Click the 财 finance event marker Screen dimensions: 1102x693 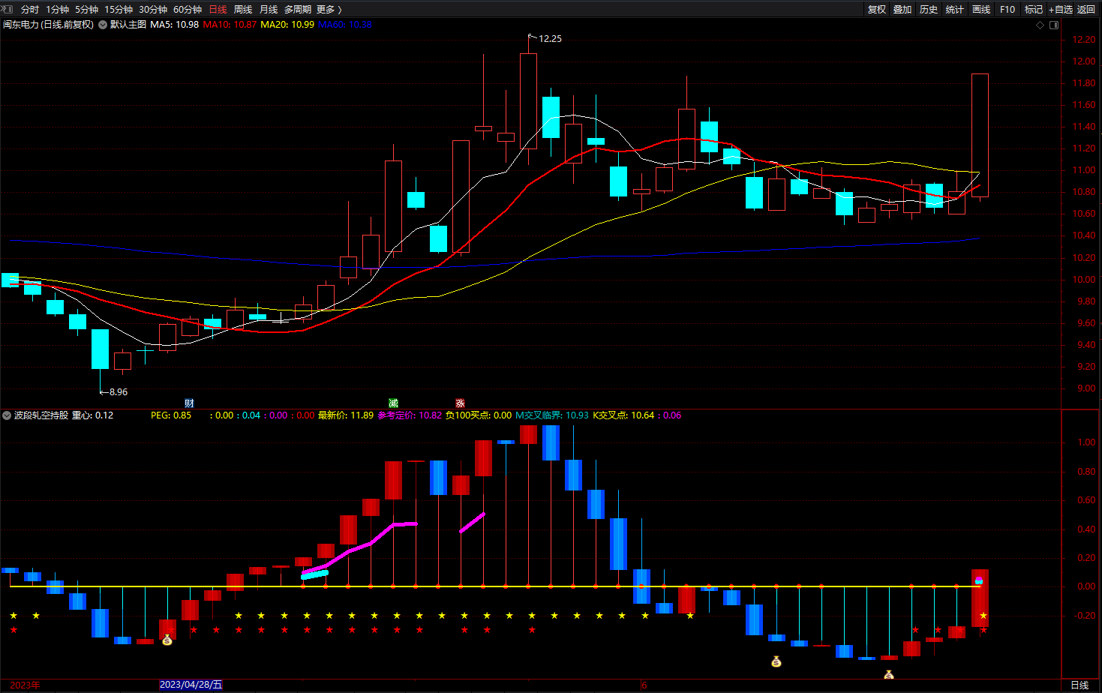[x=189, y=403]
